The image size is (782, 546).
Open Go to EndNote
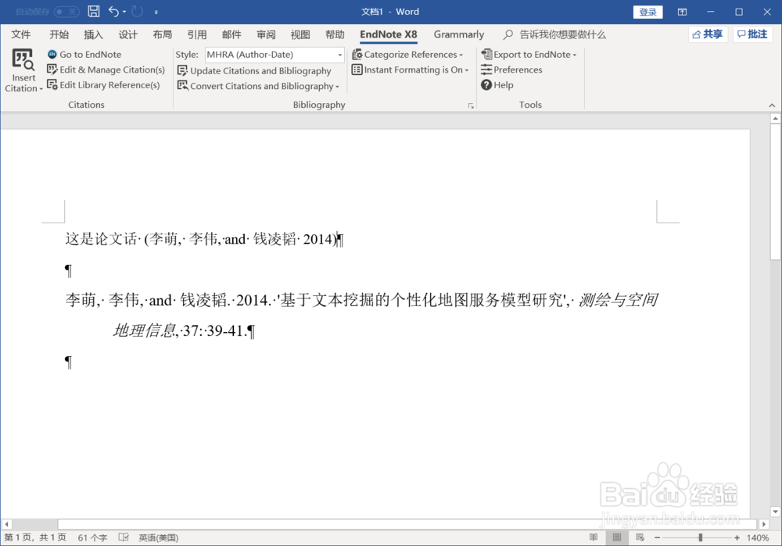click(84, 55)
